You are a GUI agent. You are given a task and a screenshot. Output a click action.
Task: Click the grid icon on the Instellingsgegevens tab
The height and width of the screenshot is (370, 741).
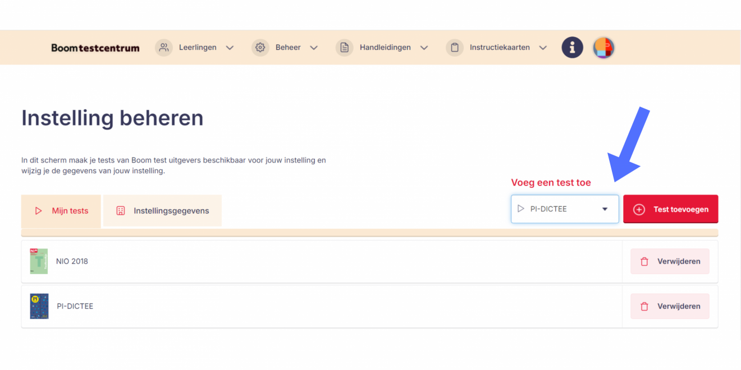122,210
